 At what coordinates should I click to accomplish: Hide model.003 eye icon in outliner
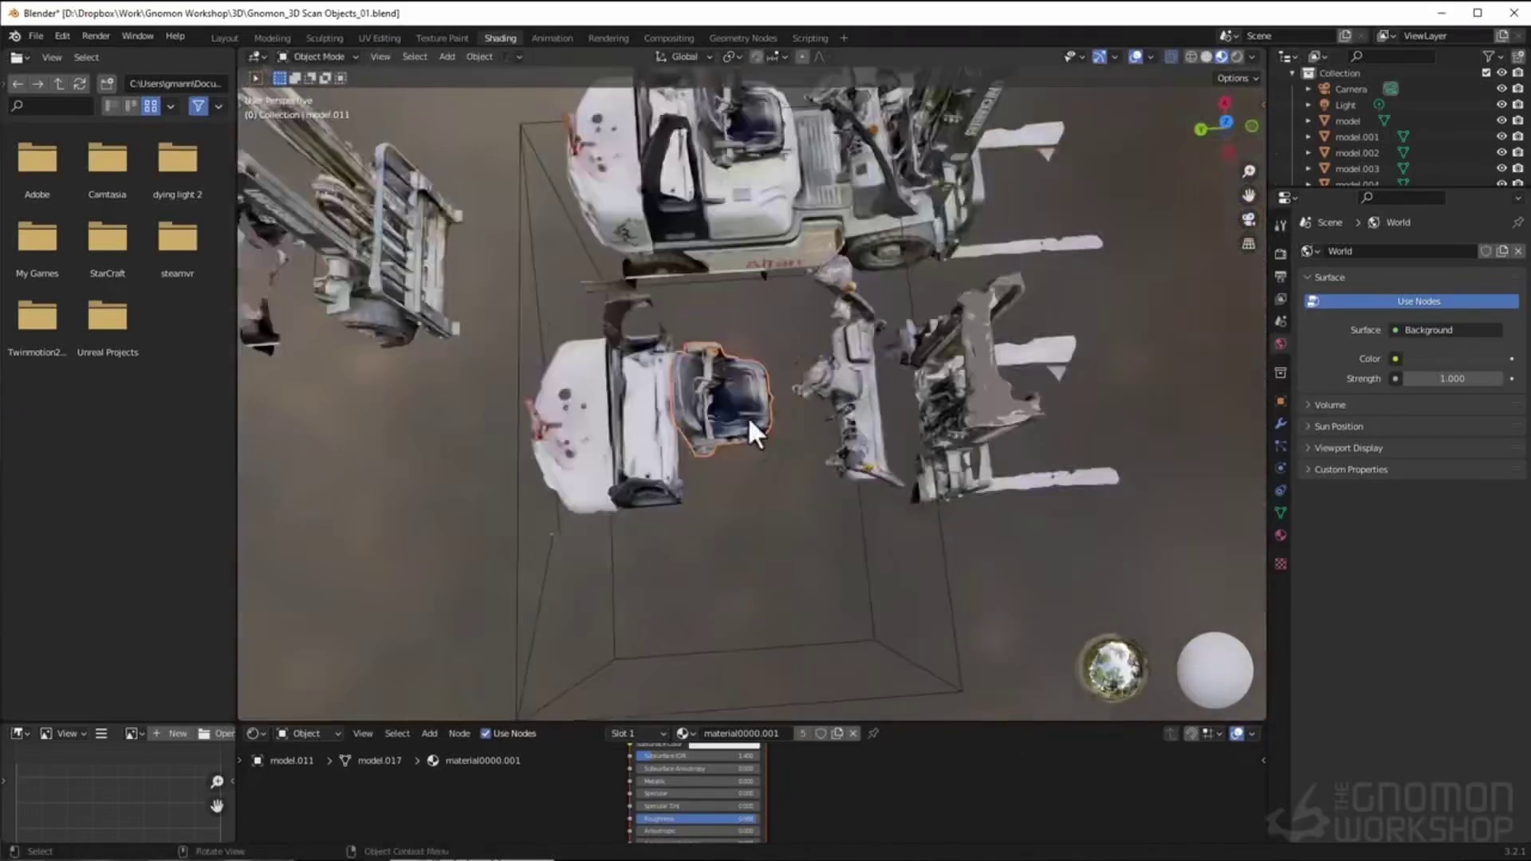1501,169
